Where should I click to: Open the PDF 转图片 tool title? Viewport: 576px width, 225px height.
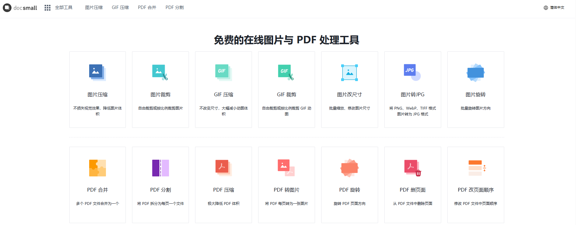(286, 190)
